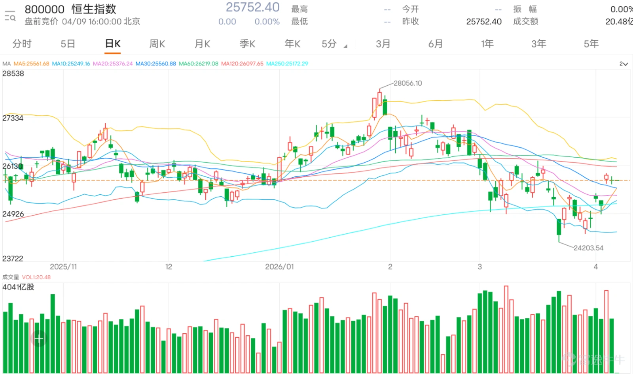Click the 28056.10 high marker label
Screen dimensions: 633x374
pos(407,83)
